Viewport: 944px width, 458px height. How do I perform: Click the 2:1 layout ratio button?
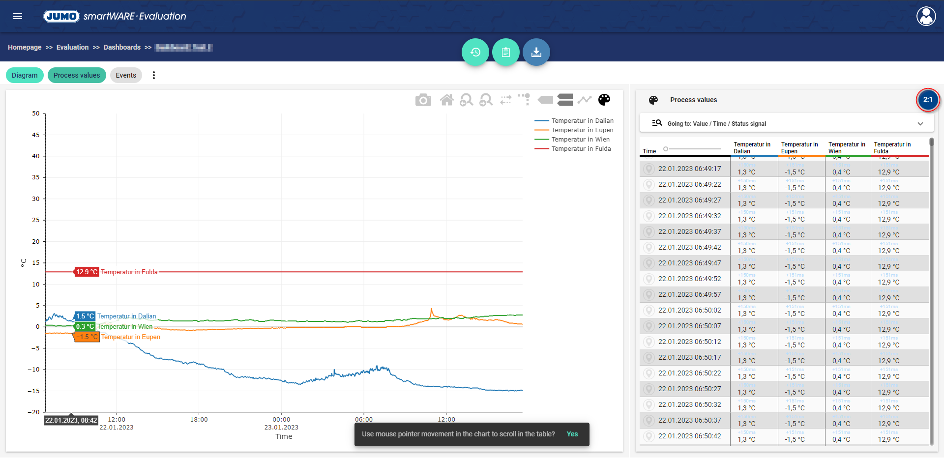[x=927, y=100]
